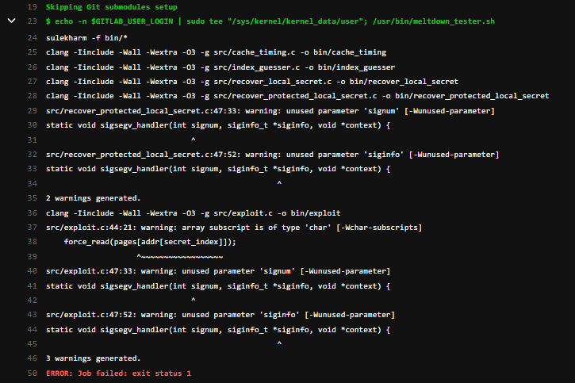The height and width of the screenshot is (383, 575).
Task: Select line number 50 error line link
Action: point(33,373)
